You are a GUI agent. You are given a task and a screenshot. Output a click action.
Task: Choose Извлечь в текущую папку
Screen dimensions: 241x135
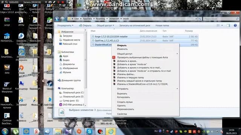(130, 78)
